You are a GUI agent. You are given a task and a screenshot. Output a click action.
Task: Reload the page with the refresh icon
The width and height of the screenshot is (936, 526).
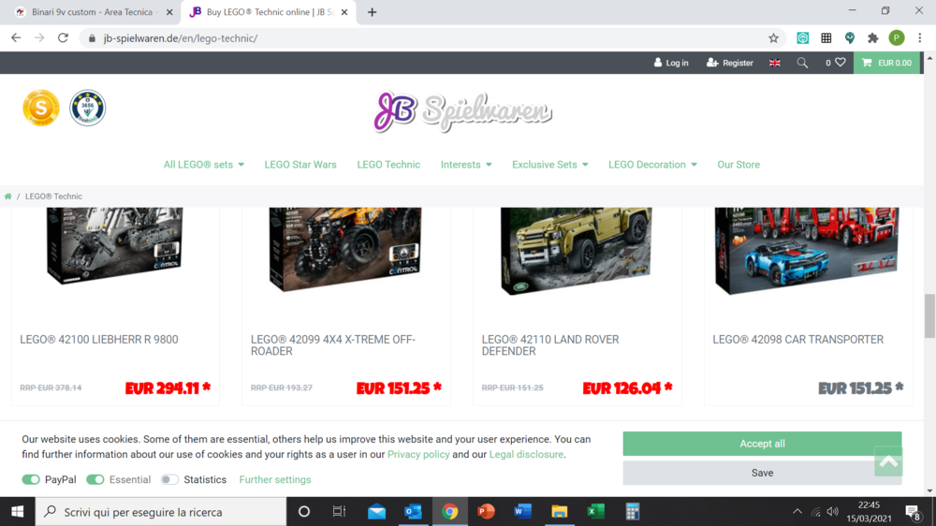point(63,37)
